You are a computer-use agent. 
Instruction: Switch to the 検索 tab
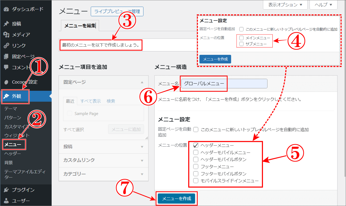click(111, 101)
